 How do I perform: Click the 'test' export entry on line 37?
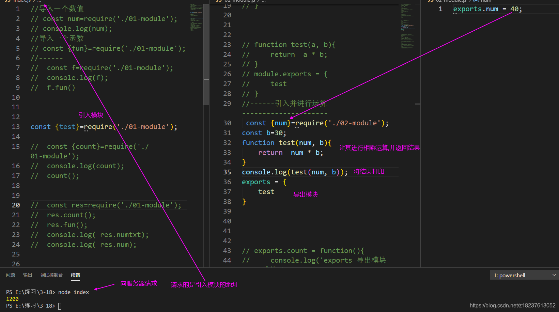pyautogui.click(x=266, y=192)
